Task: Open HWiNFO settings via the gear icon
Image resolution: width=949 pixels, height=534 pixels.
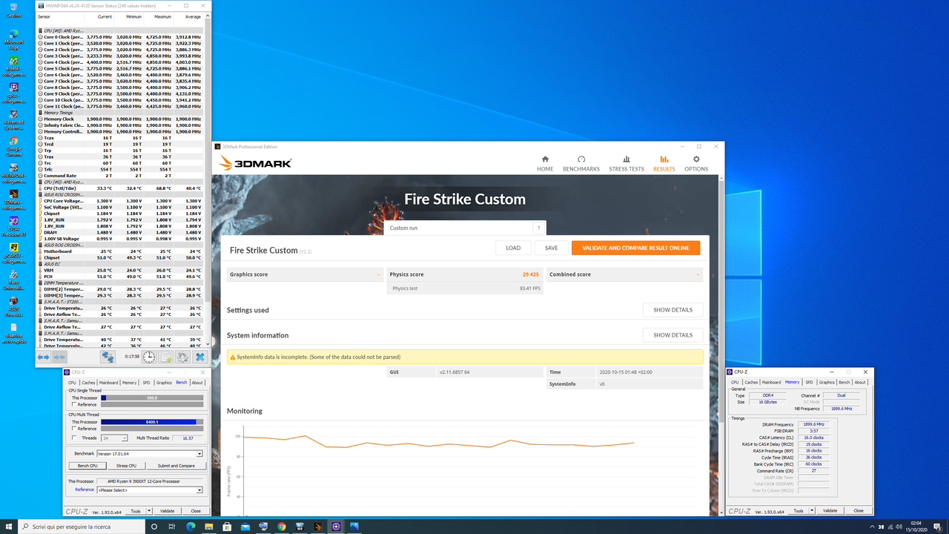Action: (183, 357)
